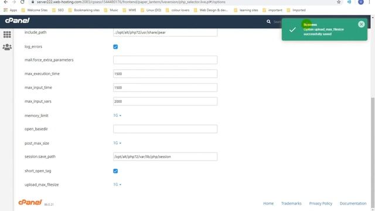Click the Documentation footer link
The height and width of the screenshot is (211, 375).
coord(353,203)
